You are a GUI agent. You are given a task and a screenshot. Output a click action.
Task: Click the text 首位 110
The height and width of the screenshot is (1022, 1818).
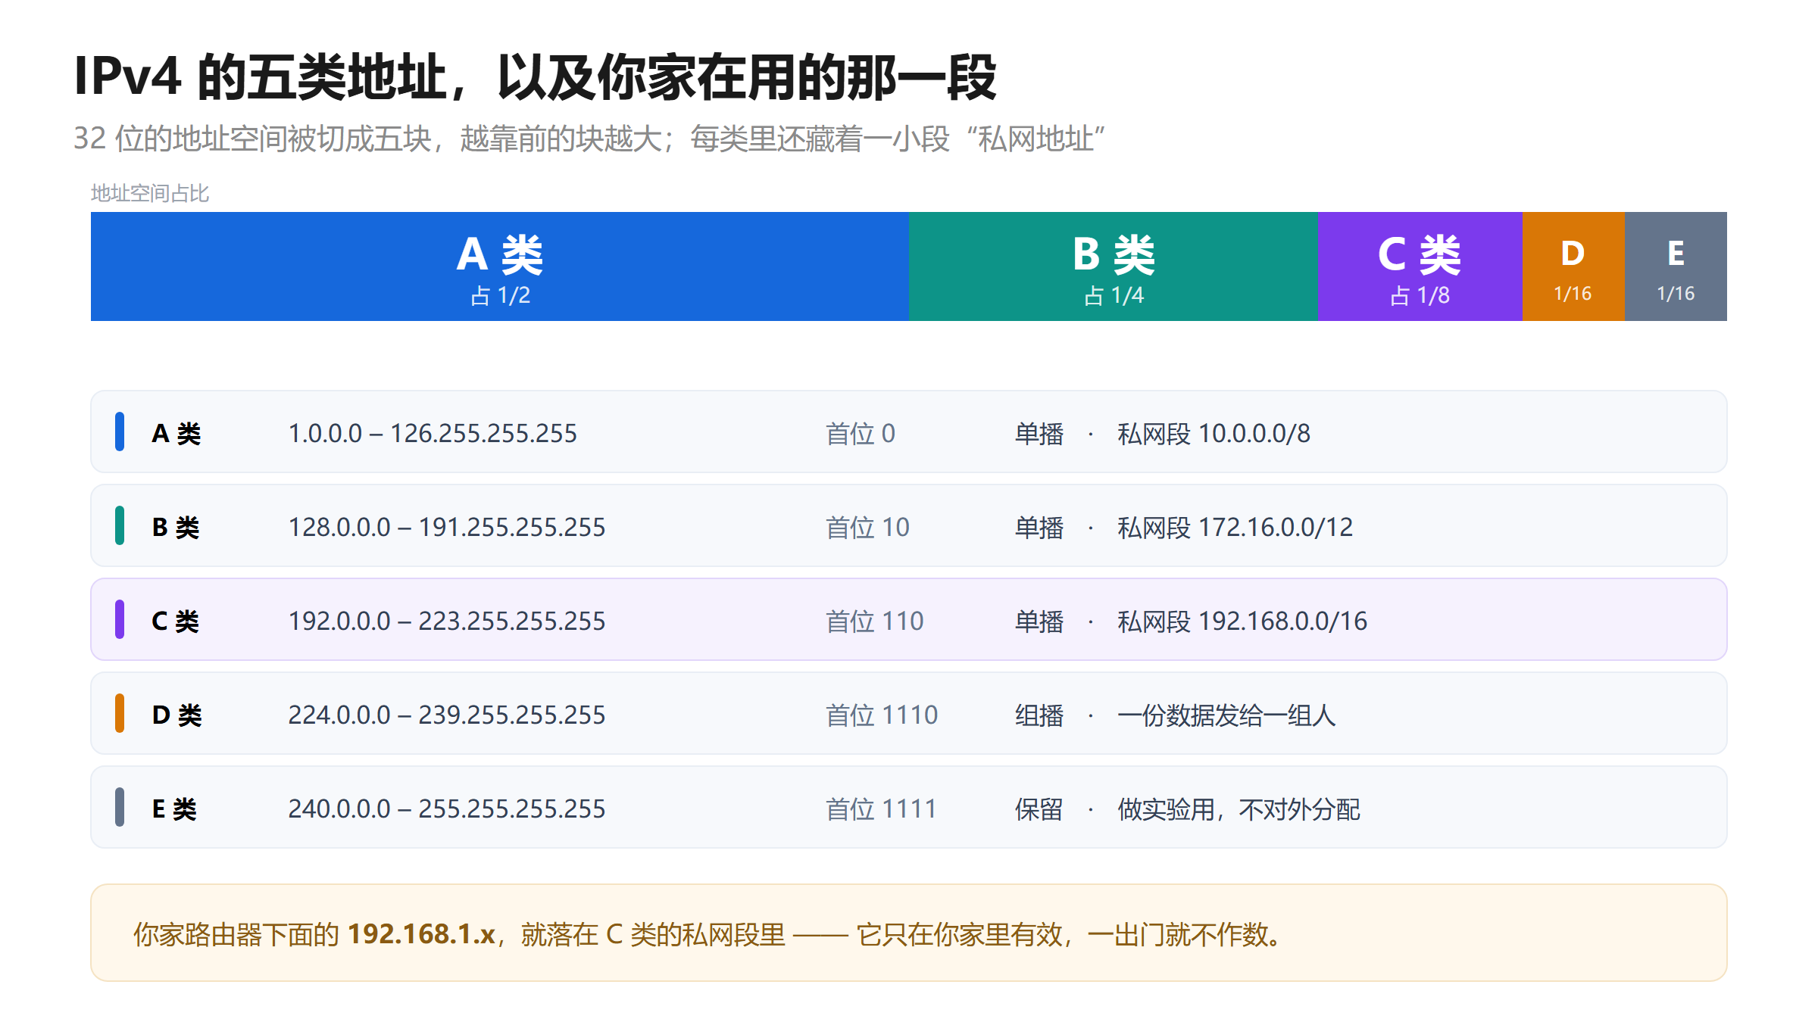[875, 621]
